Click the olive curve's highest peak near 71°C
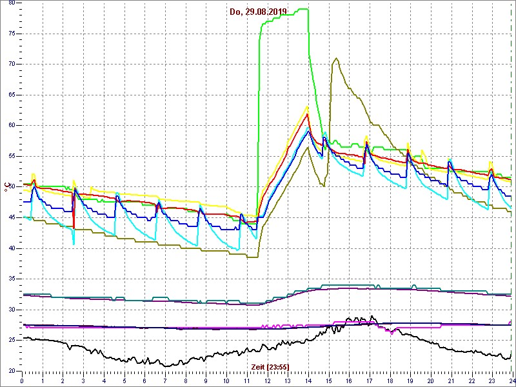This screenshot has height=387, width=516. [x=336, y=59]
